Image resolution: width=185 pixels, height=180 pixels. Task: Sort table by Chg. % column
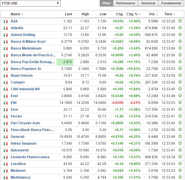pyautogui.click(x=134, y=14)
